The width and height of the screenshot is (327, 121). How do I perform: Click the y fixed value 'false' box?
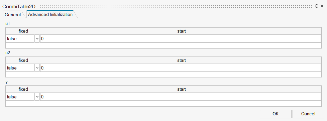click(x=20, y=97)
